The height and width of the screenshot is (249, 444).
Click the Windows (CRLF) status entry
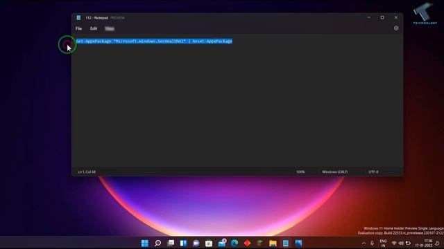[x=334, y=172]
